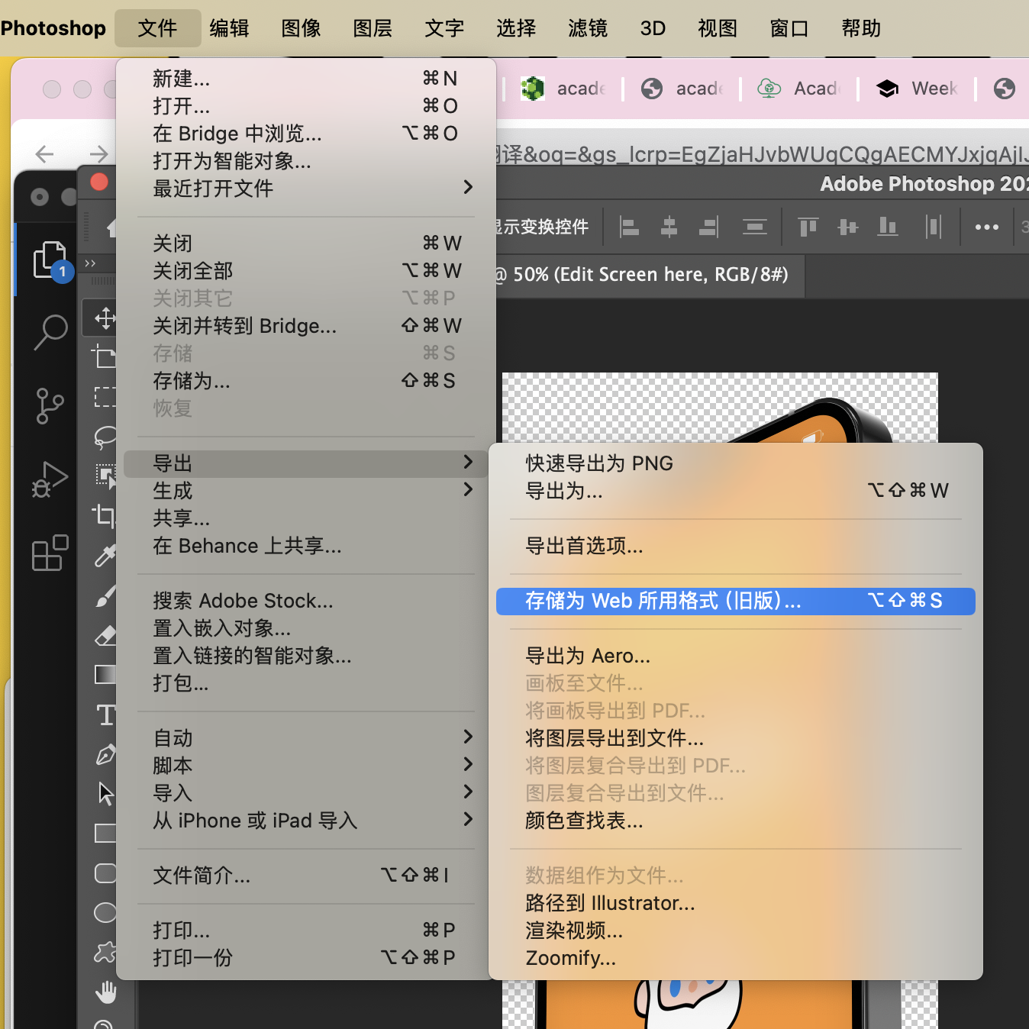
Task: Expand the 最近打开文件 submenu
Action: (305, 188)
